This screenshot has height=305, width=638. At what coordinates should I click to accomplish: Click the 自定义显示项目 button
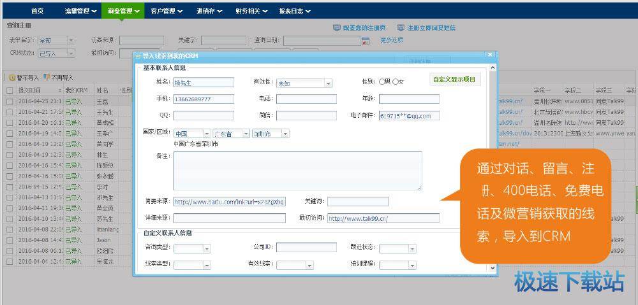454,80
